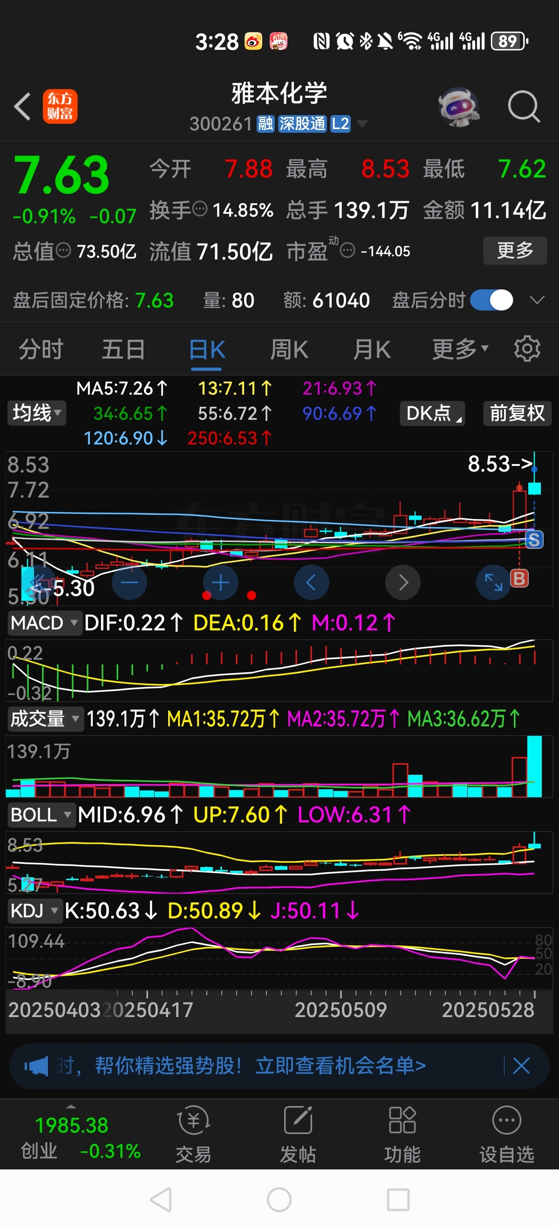The height and width of the screenshot is (1230, 559).
Task: Switch to 月K tab
Action: pyautogui.click(x=372, y=349)
